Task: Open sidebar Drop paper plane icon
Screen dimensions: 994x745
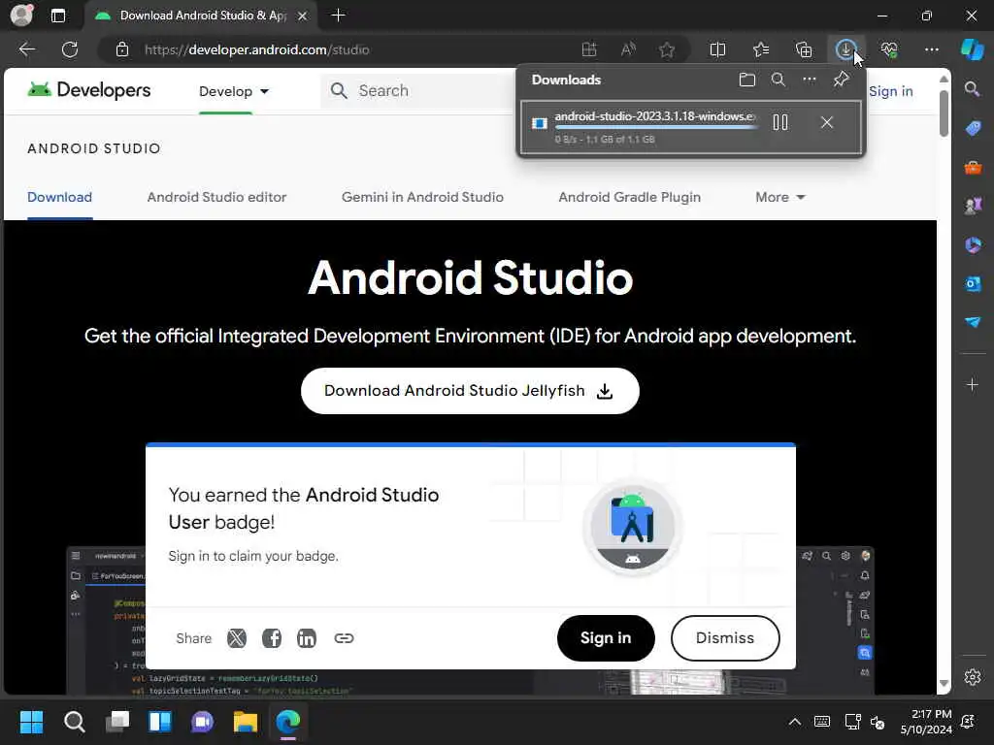Action: (x=973, y=322)
